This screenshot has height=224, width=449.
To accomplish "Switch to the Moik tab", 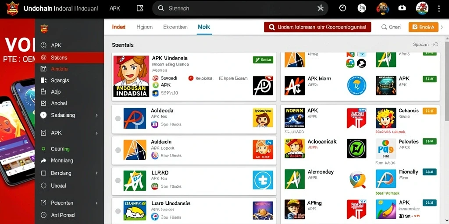I will (x=204, y=27).
